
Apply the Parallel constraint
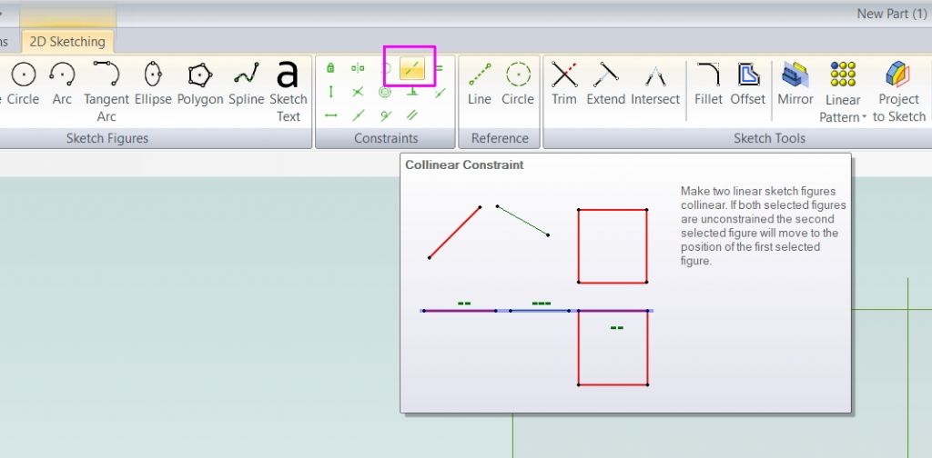(x=412, y=115)
